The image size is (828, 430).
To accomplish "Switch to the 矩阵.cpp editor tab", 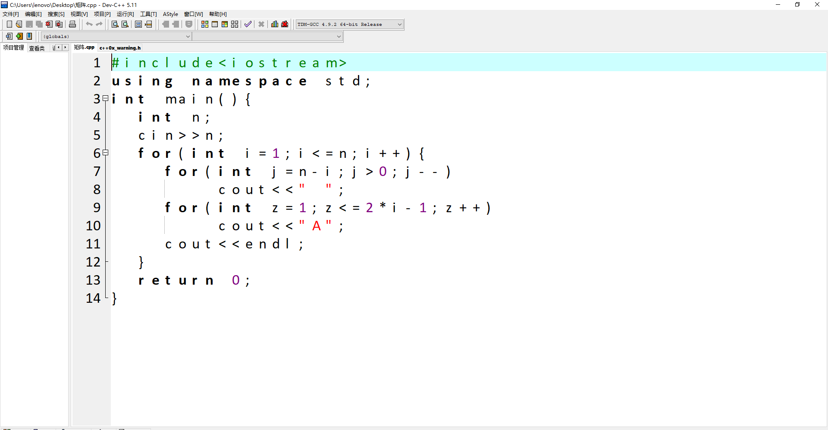I will click(x=84, y=47).
